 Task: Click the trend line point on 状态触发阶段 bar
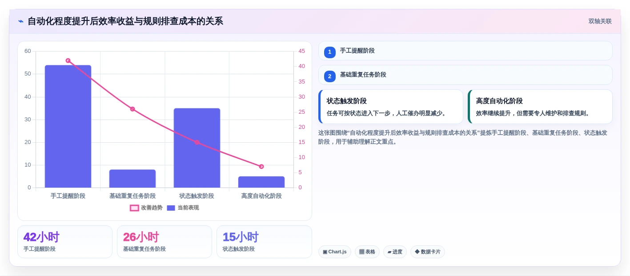(197, 142)
